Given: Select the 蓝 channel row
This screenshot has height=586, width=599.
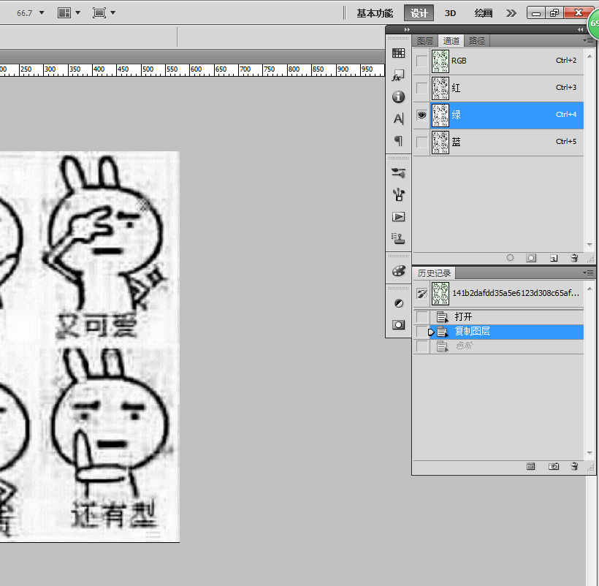Looking at the screenshot, I should pos(506,142).
